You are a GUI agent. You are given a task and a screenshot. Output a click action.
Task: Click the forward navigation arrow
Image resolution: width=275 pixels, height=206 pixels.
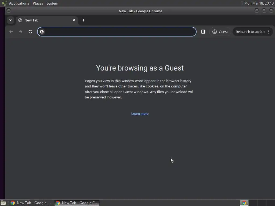[x=20, y=32]
